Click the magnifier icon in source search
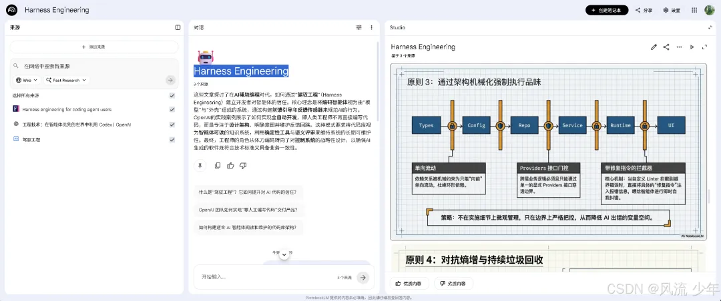721x301 pixels. pos(16,66)
